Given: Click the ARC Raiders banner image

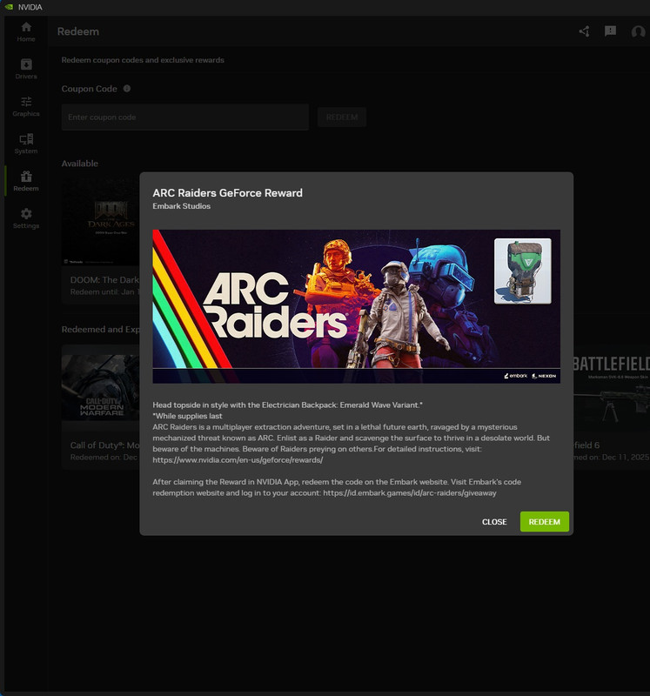Looking at the screenshot, I should click(356, 306).
